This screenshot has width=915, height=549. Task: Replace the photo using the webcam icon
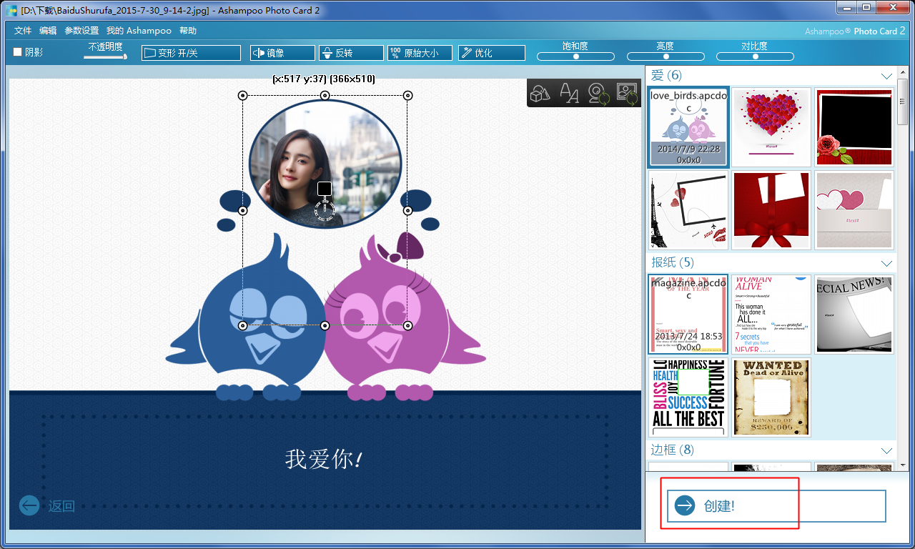click(x=598, y=93)
